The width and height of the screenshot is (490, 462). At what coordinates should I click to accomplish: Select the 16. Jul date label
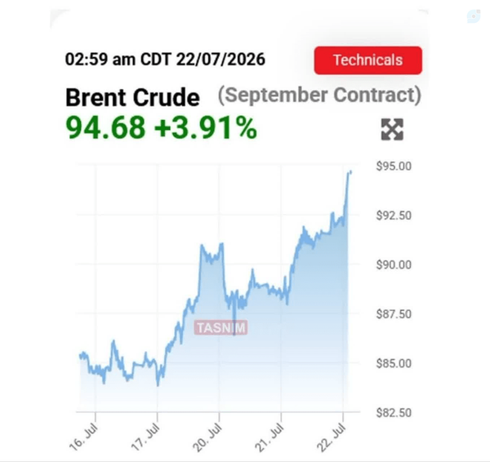click(84, 438)
